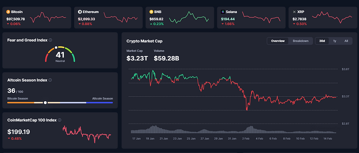Click Ethereum change 0.88%
Viewport: 359px width, 153px height.
pos(85,24)
